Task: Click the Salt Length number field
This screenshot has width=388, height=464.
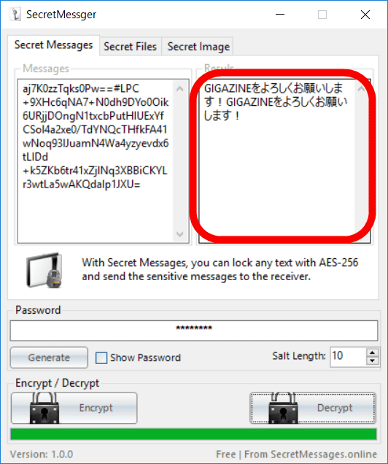Action: tap(348, 357)
